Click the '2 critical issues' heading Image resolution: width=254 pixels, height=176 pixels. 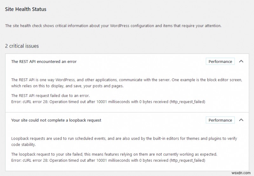[22, 46]
